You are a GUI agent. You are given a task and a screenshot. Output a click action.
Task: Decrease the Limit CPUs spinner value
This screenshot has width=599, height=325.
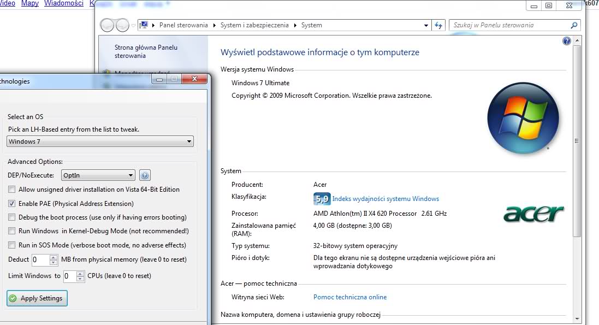pyautogui.click(x=80, y=279)
